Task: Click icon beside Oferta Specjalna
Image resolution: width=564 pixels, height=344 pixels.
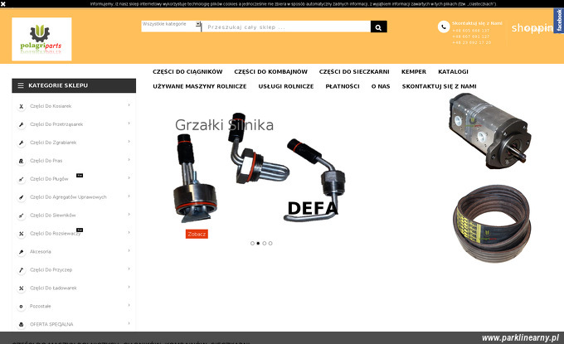Action: pos(22,325)
